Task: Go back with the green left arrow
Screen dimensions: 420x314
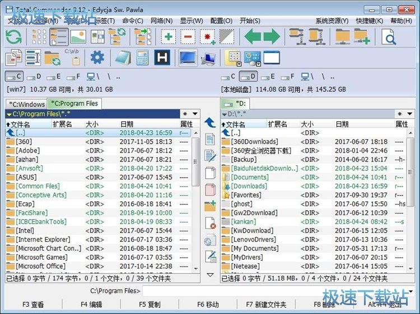Action: point(253,37)
